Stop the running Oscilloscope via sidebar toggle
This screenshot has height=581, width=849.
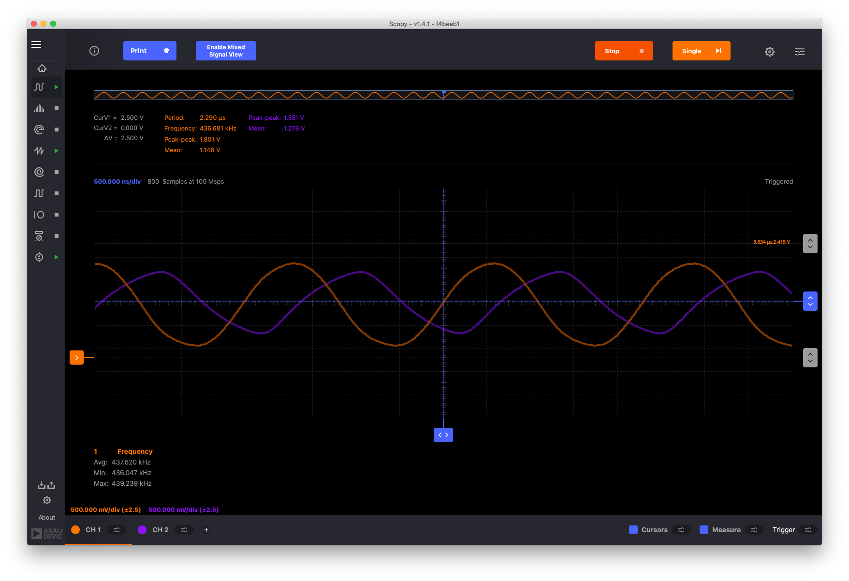[x=57, y=87]
